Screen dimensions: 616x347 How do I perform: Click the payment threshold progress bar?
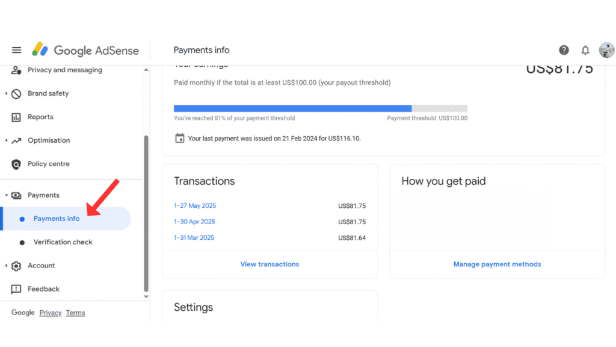321,108
